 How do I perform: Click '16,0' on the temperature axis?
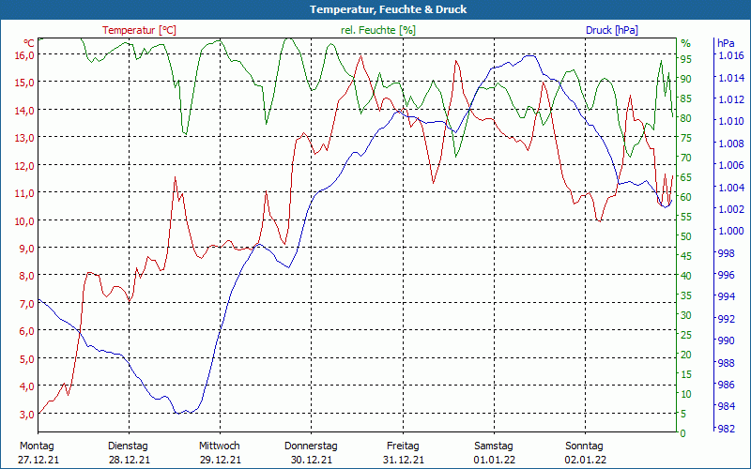point(25,55)
